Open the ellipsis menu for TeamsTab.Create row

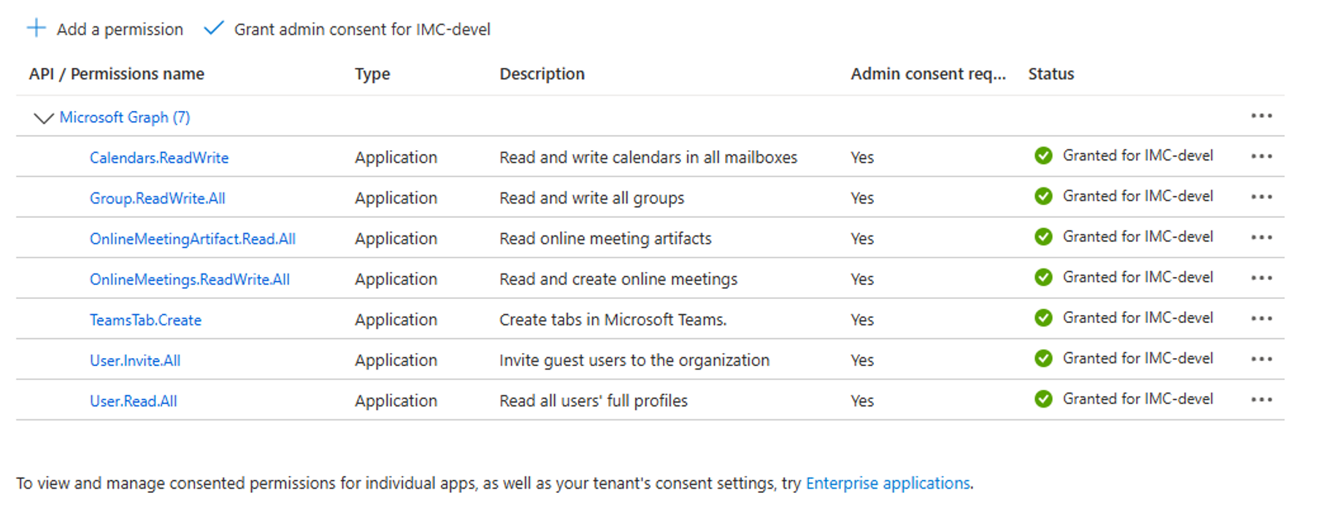coord(1261,319)
